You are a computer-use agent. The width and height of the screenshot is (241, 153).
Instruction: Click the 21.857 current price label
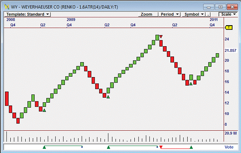click(230, 51)
